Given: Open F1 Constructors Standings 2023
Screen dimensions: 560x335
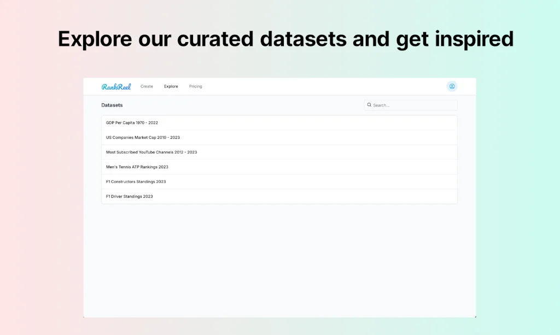Looking at the screenshot, I should coord(279,181).
